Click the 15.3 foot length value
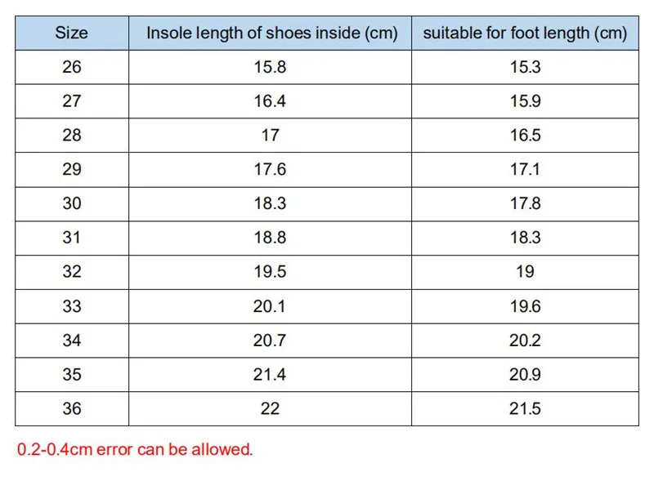Screen dimensions: 654x481 click(525, 67)
